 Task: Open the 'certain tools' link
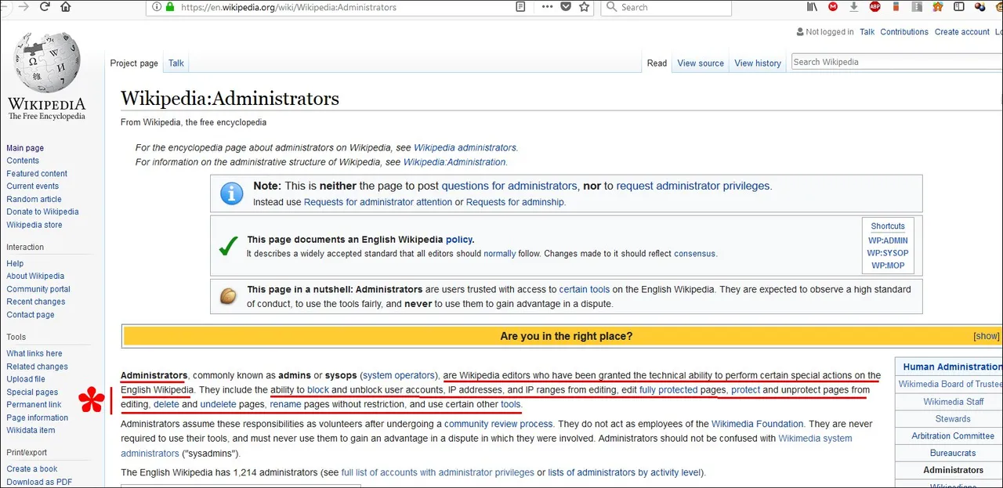585,289
